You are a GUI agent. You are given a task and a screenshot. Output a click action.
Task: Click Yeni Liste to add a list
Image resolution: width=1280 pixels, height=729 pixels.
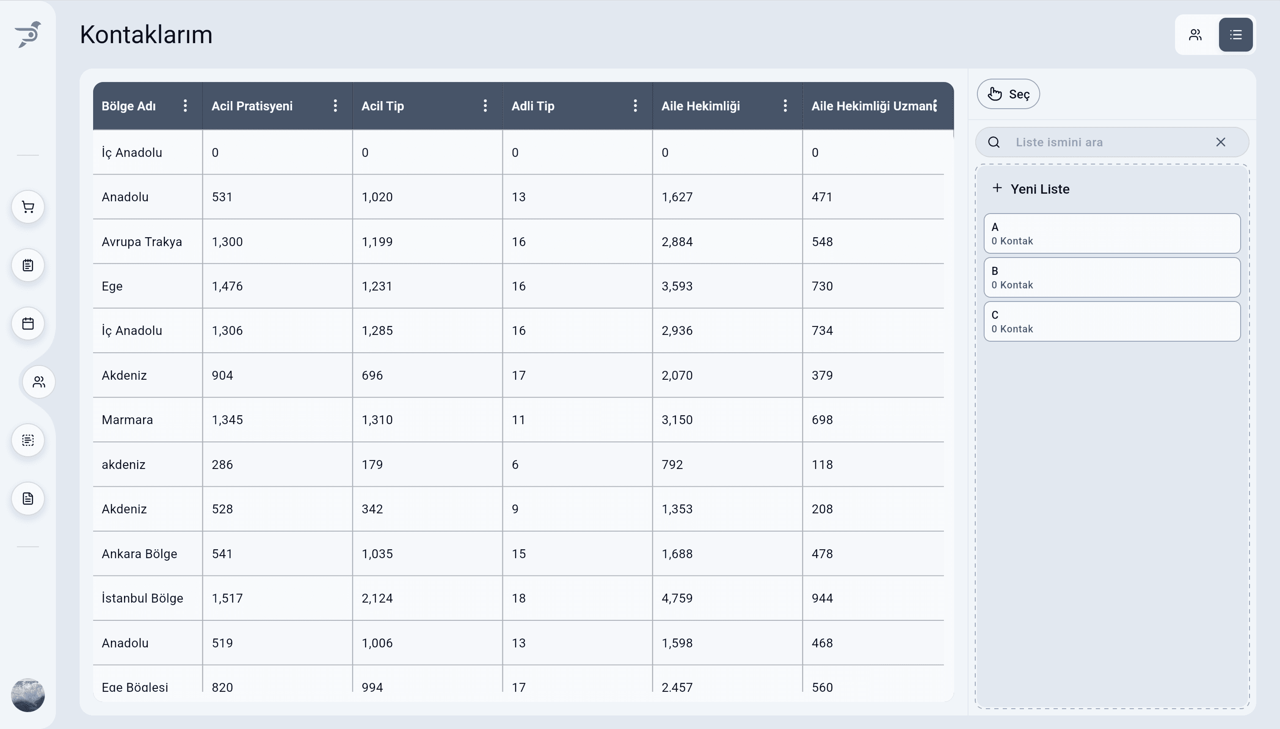point(1031,189)
